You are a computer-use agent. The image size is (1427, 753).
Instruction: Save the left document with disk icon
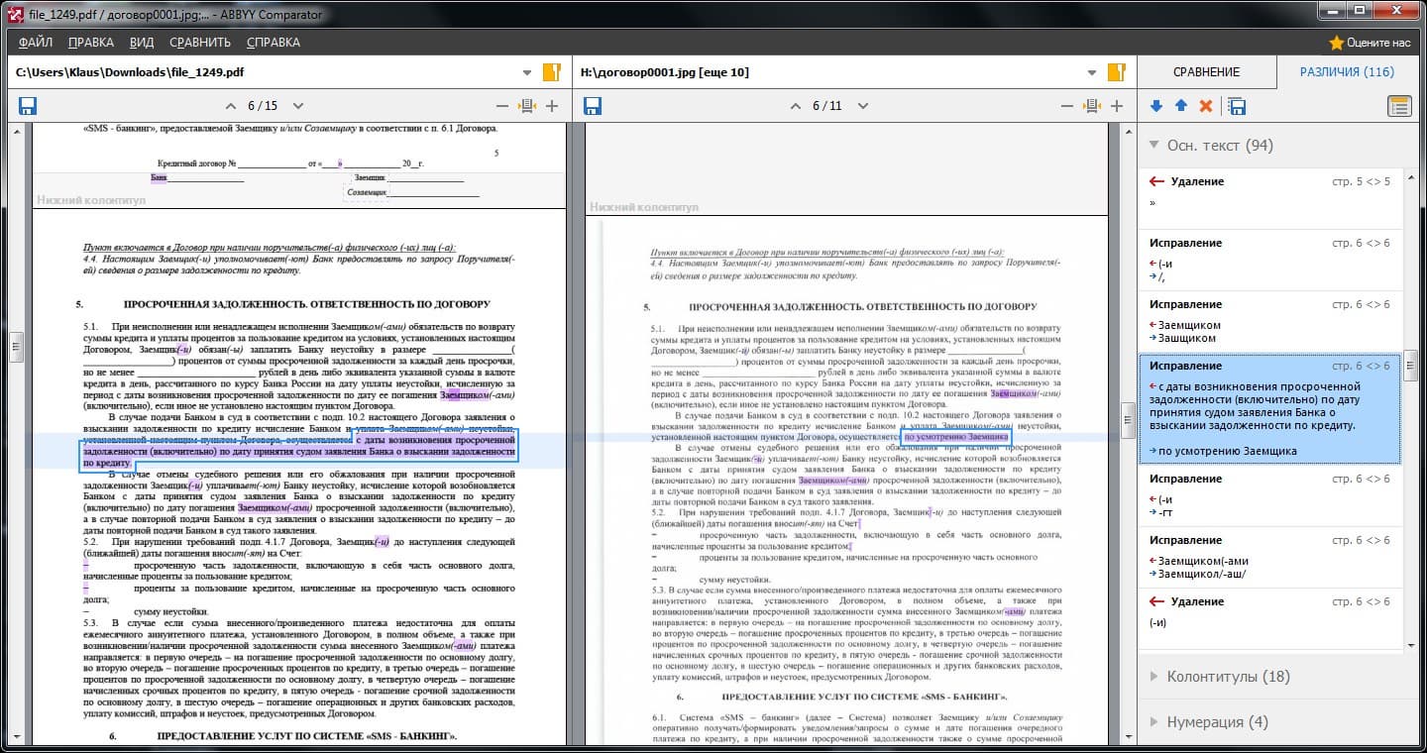28,106
